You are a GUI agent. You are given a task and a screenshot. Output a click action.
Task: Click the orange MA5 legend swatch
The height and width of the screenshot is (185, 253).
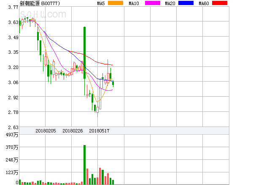pyautogui.click(x=116, y=3)
